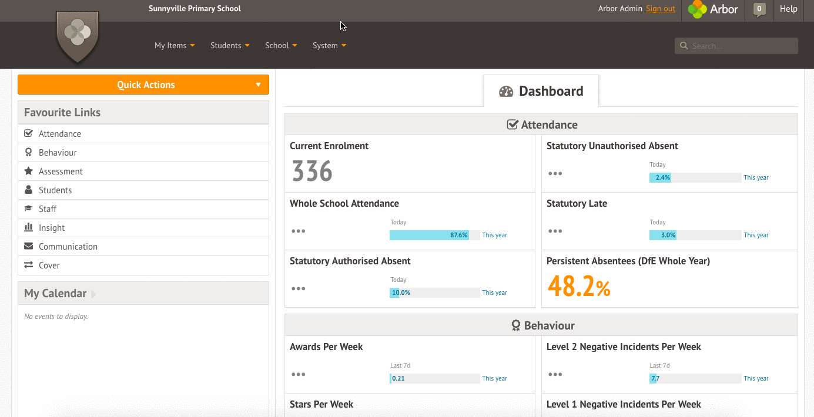Open the My Items menu
Screen dimensions: 814x417
(175, 45)
